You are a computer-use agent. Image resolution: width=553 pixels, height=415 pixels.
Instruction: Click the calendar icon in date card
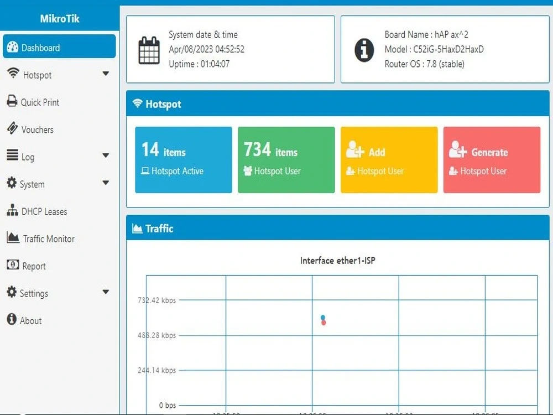(149, 50)
